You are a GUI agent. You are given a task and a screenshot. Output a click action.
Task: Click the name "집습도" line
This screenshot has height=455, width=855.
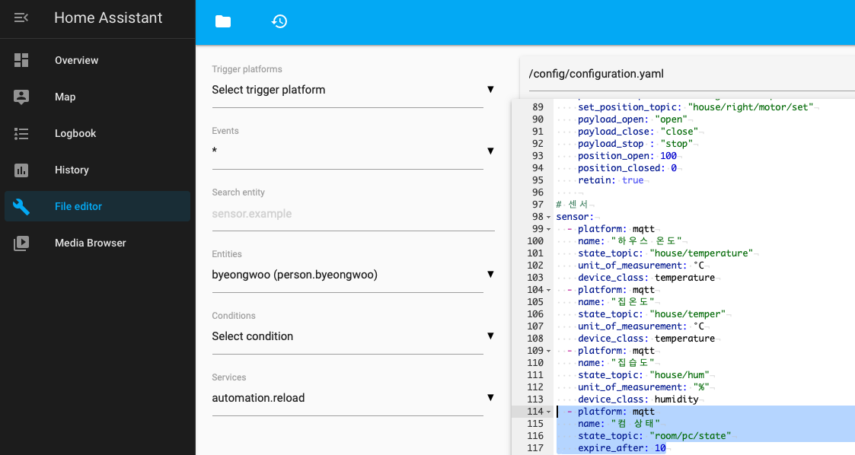[616, 363]
